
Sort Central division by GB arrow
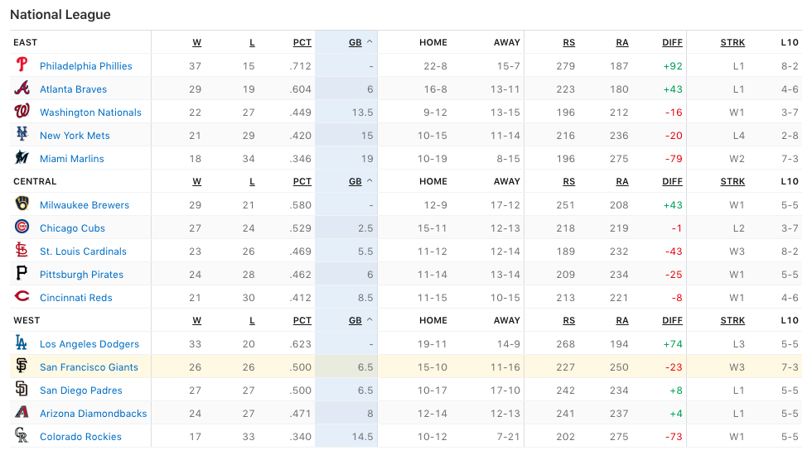click(x=370, y=181)
